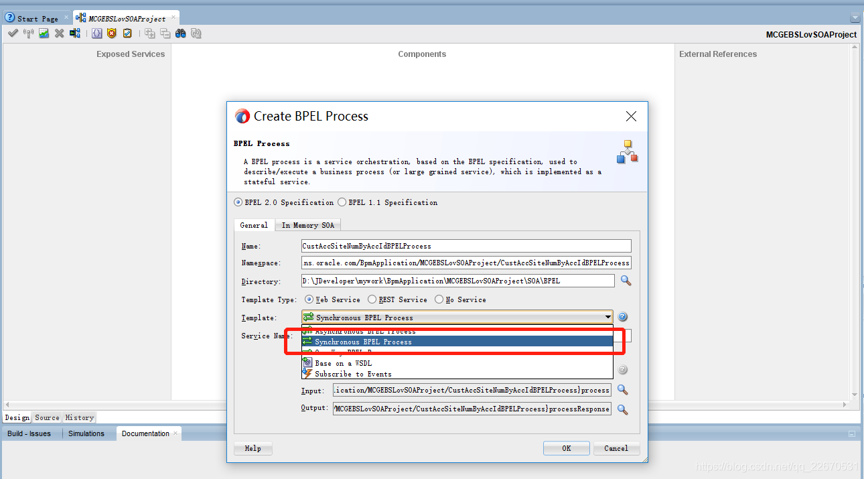This screenshot has height=479, width=864.
Task: Close the Create BPEL Process dialog
Action: [631, 117]
